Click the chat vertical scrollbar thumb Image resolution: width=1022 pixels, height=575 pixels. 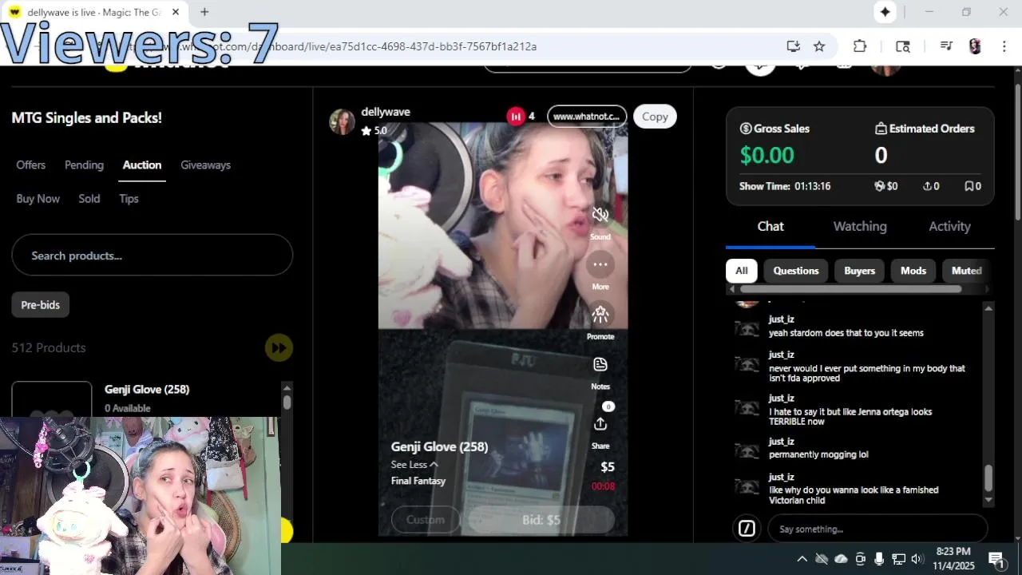[988, 478]
